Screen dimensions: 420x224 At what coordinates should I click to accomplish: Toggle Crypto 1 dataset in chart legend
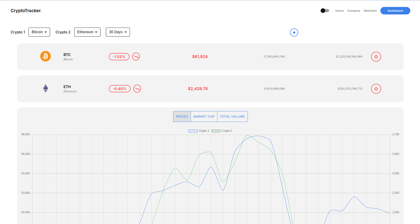(199, 131)
